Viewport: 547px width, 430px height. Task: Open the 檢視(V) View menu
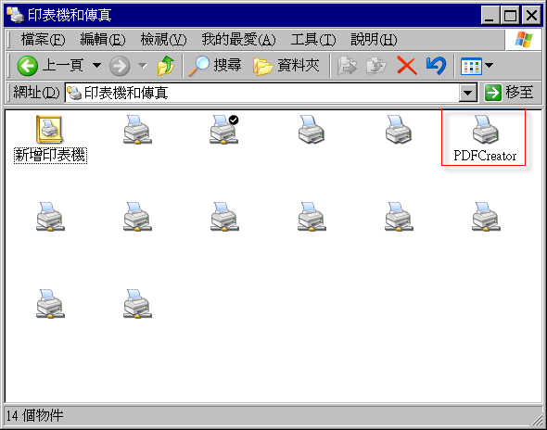163,40
